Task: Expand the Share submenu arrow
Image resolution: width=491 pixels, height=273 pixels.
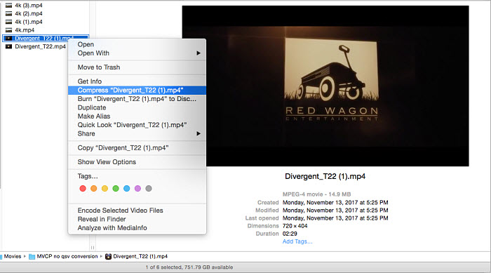Action: 199,134
